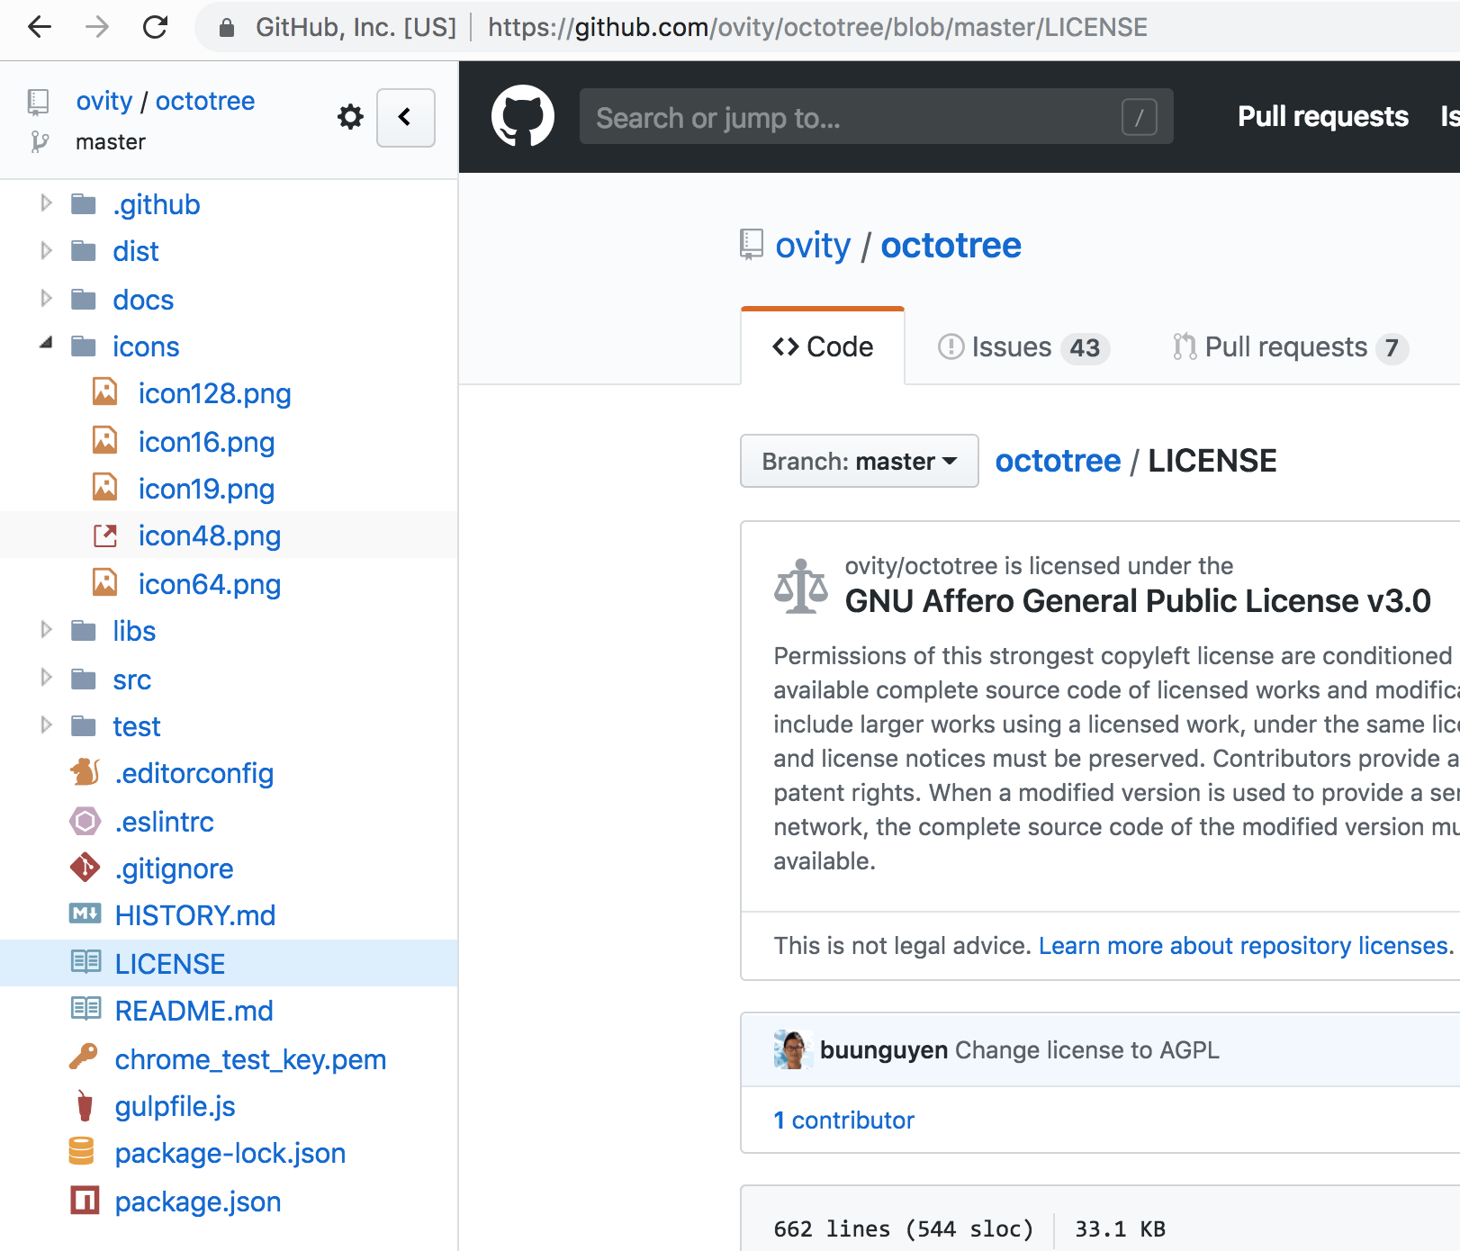Open chrome_test_key.pem file
The image size is (1460, 1251).
coord(250,1059)
